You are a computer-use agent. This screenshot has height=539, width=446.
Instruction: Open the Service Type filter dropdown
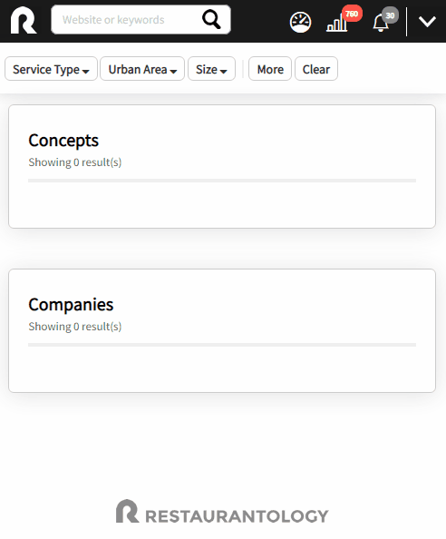51,69
